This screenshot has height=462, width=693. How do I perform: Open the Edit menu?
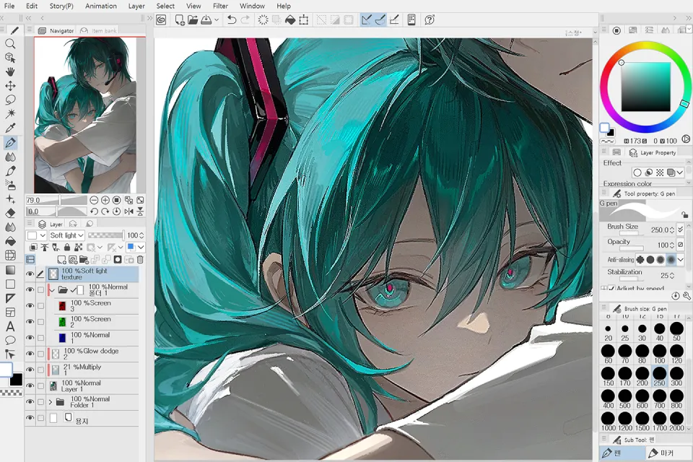point(31,6)
